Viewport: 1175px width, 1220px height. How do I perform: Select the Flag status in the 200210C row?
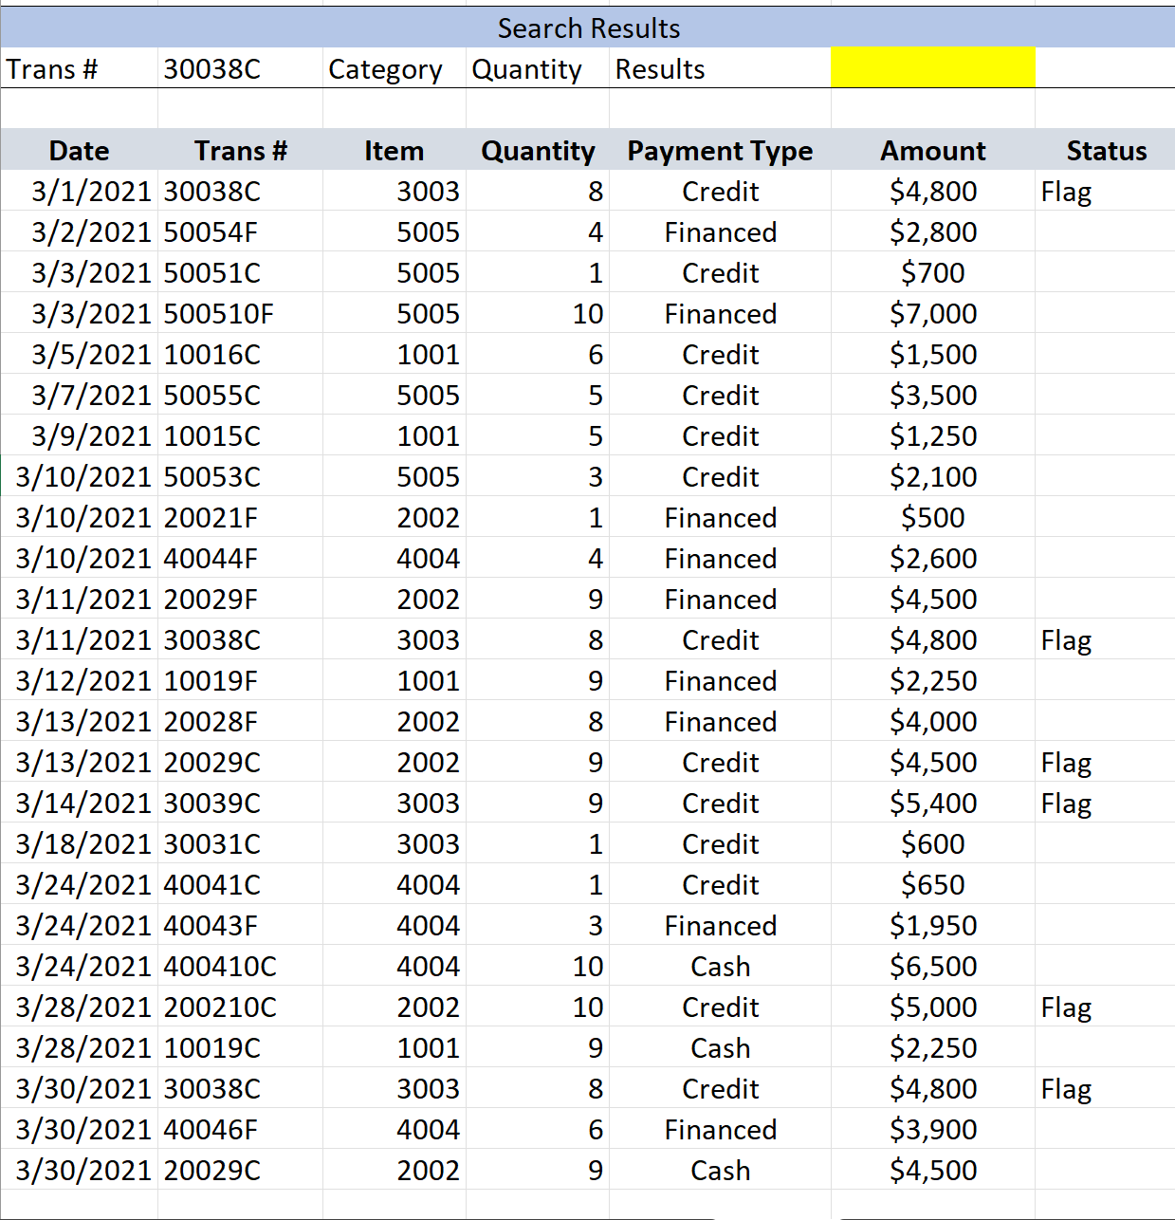1105,1007
